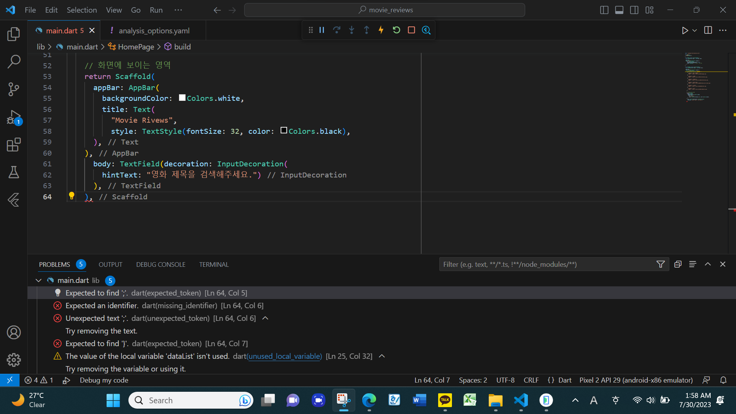Image resolution: width=736 pixels, height=414 pixels.
Task: Open the Extensions view
Action: tap(14, 145)
